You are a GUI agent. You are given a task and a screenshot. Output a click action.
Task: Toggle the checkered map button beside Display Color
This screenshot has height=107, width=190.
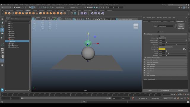coord(185,49)
